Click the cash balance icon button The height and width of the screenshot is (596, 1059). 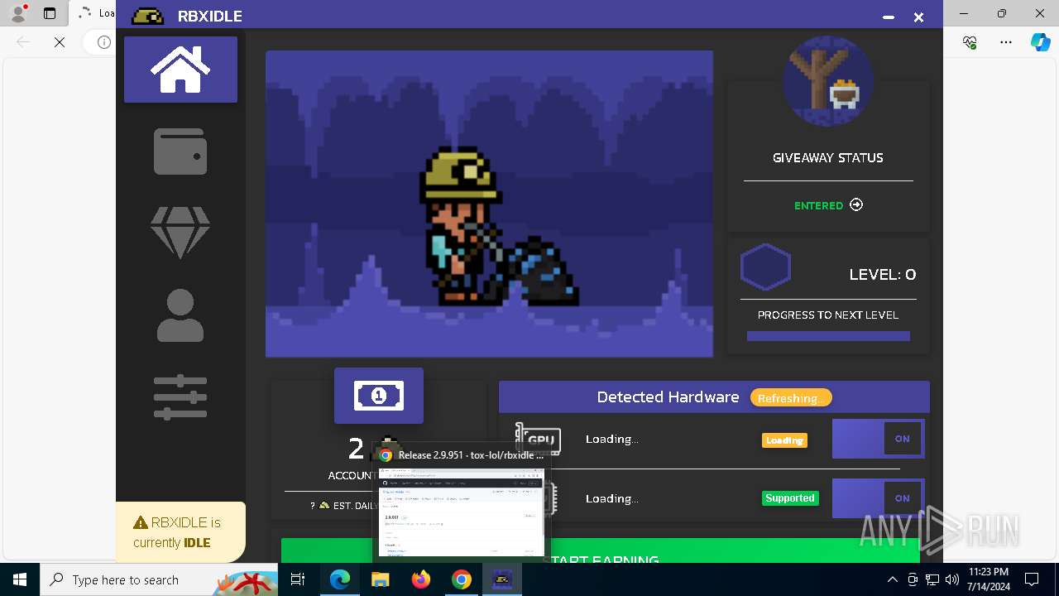[x=379, y=396]
